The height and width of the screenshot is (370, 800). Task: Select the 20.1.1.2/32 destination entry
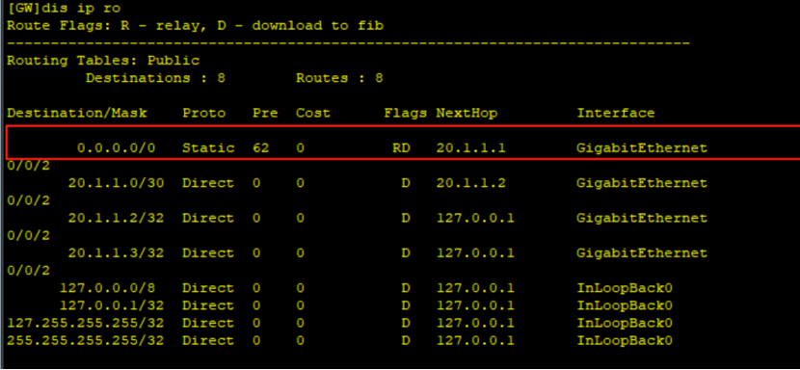tap(117, 218)
